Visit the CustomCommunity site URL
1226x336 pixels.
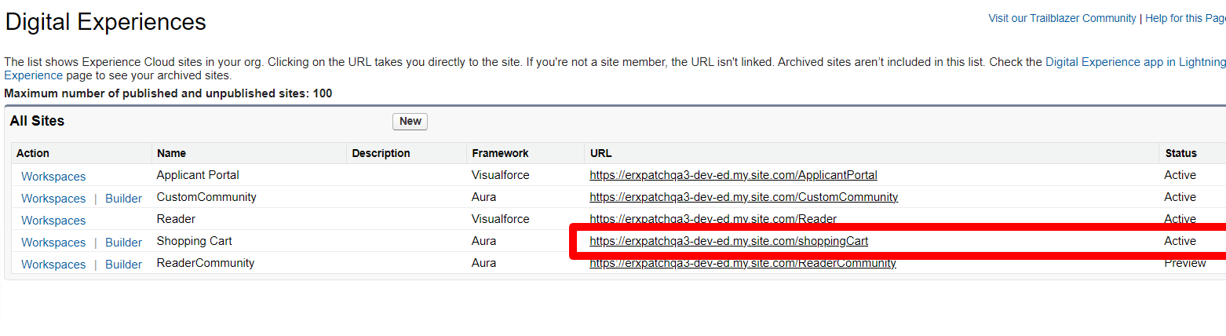[743, 197]
